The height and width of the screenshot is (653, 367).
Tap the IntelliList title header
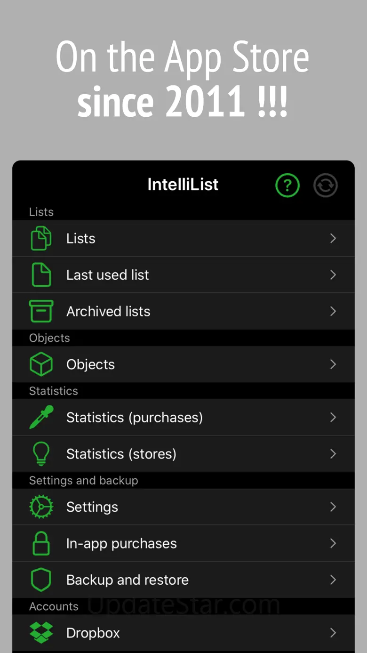click(x=183, y=185)
